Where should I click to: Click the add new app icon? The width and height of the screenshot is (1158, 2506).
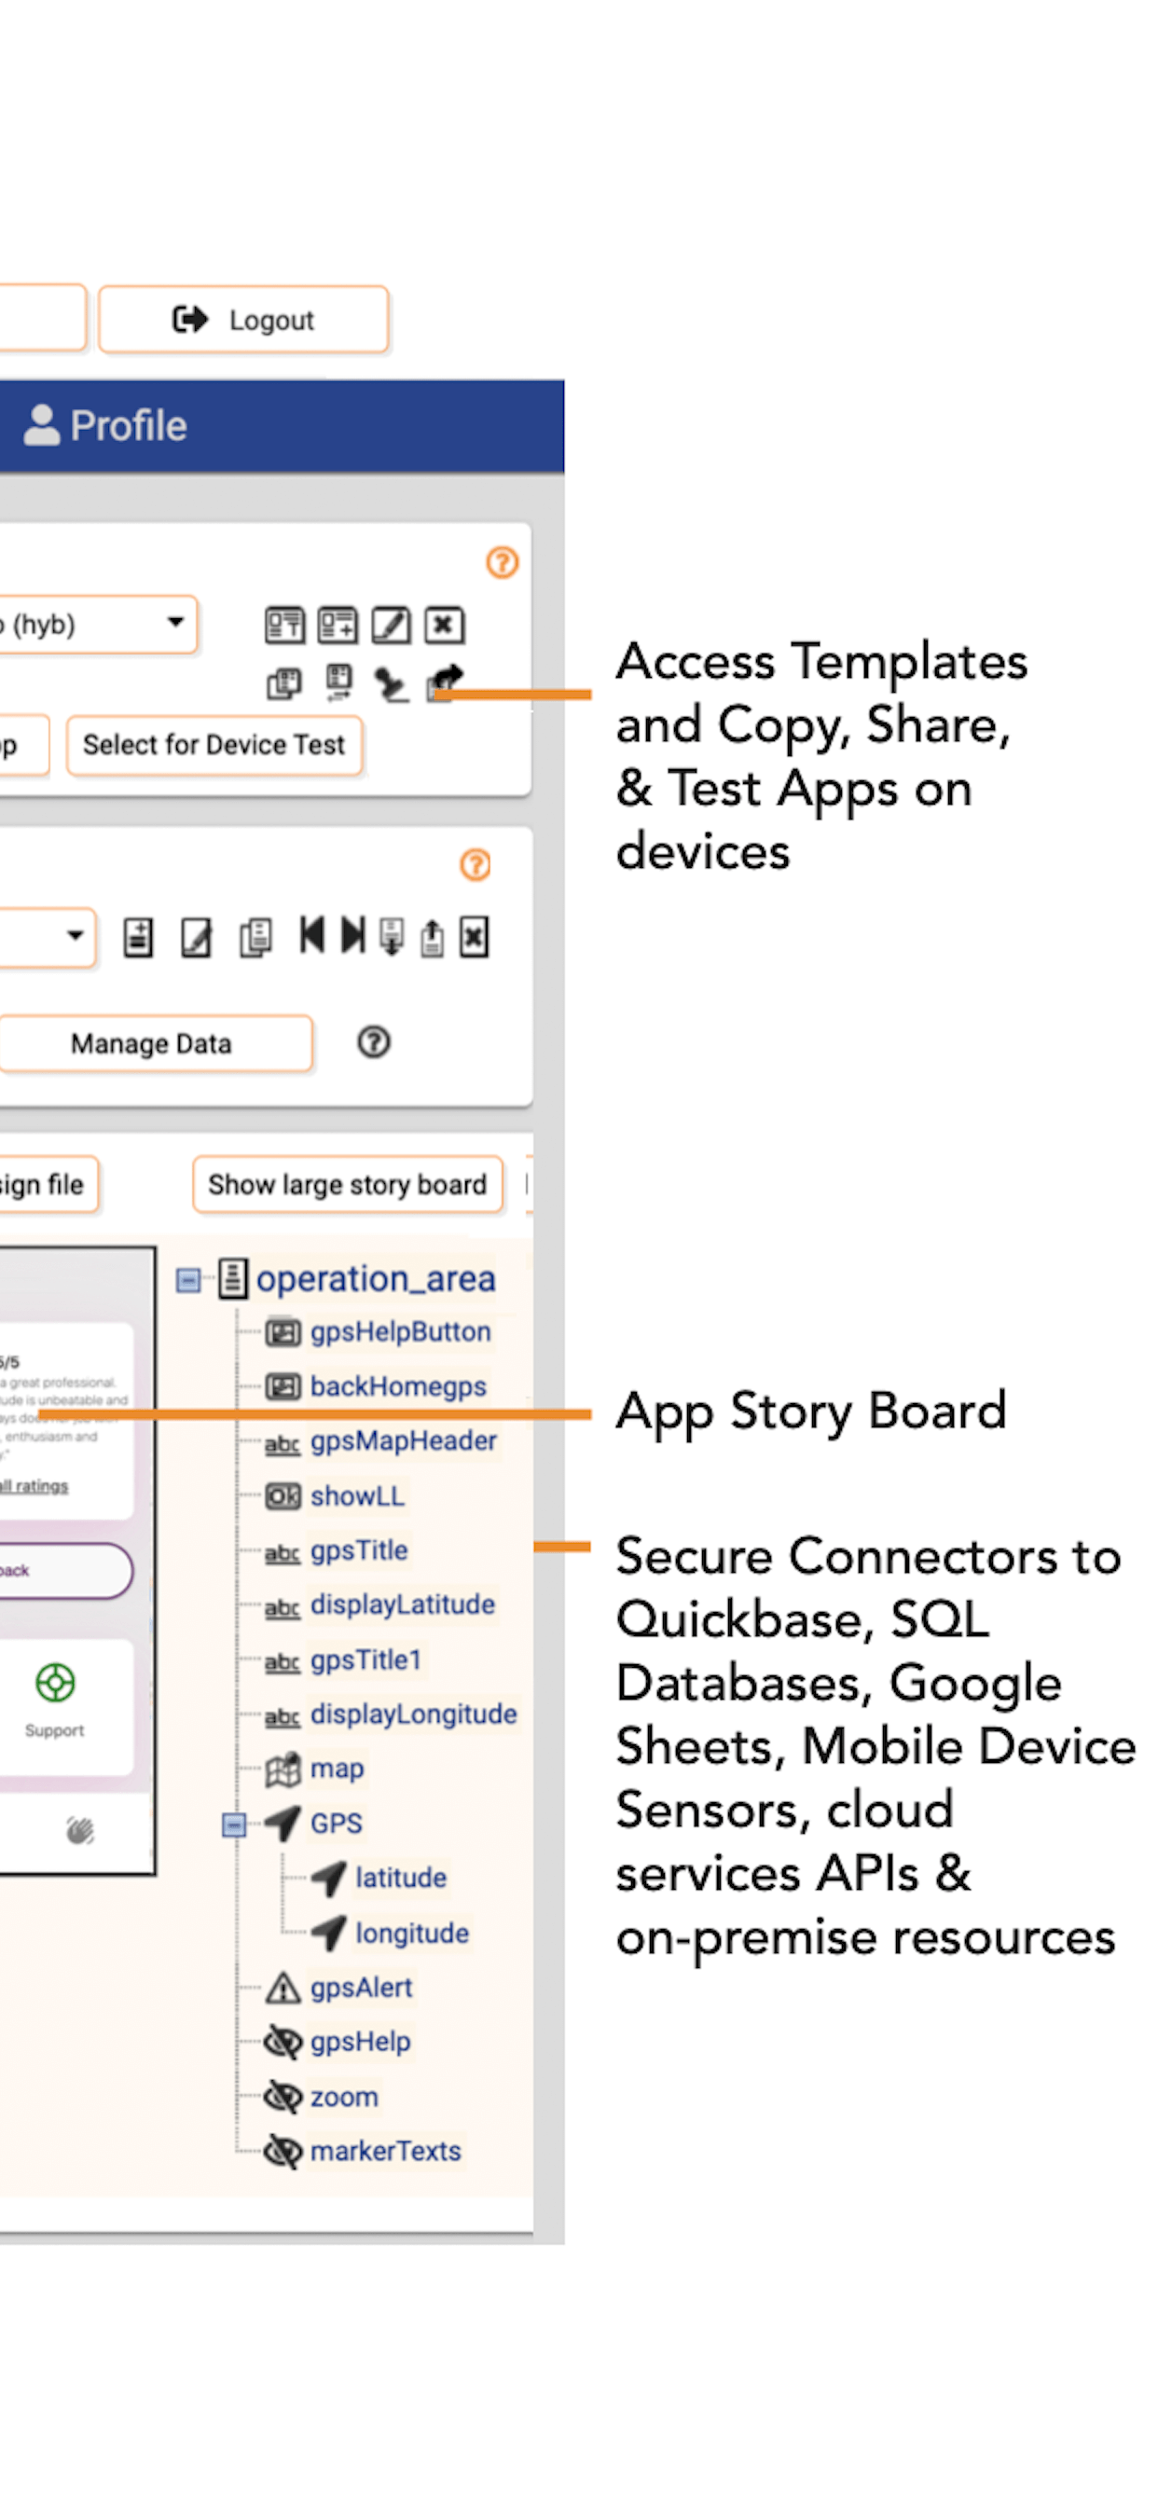point(338,625)
